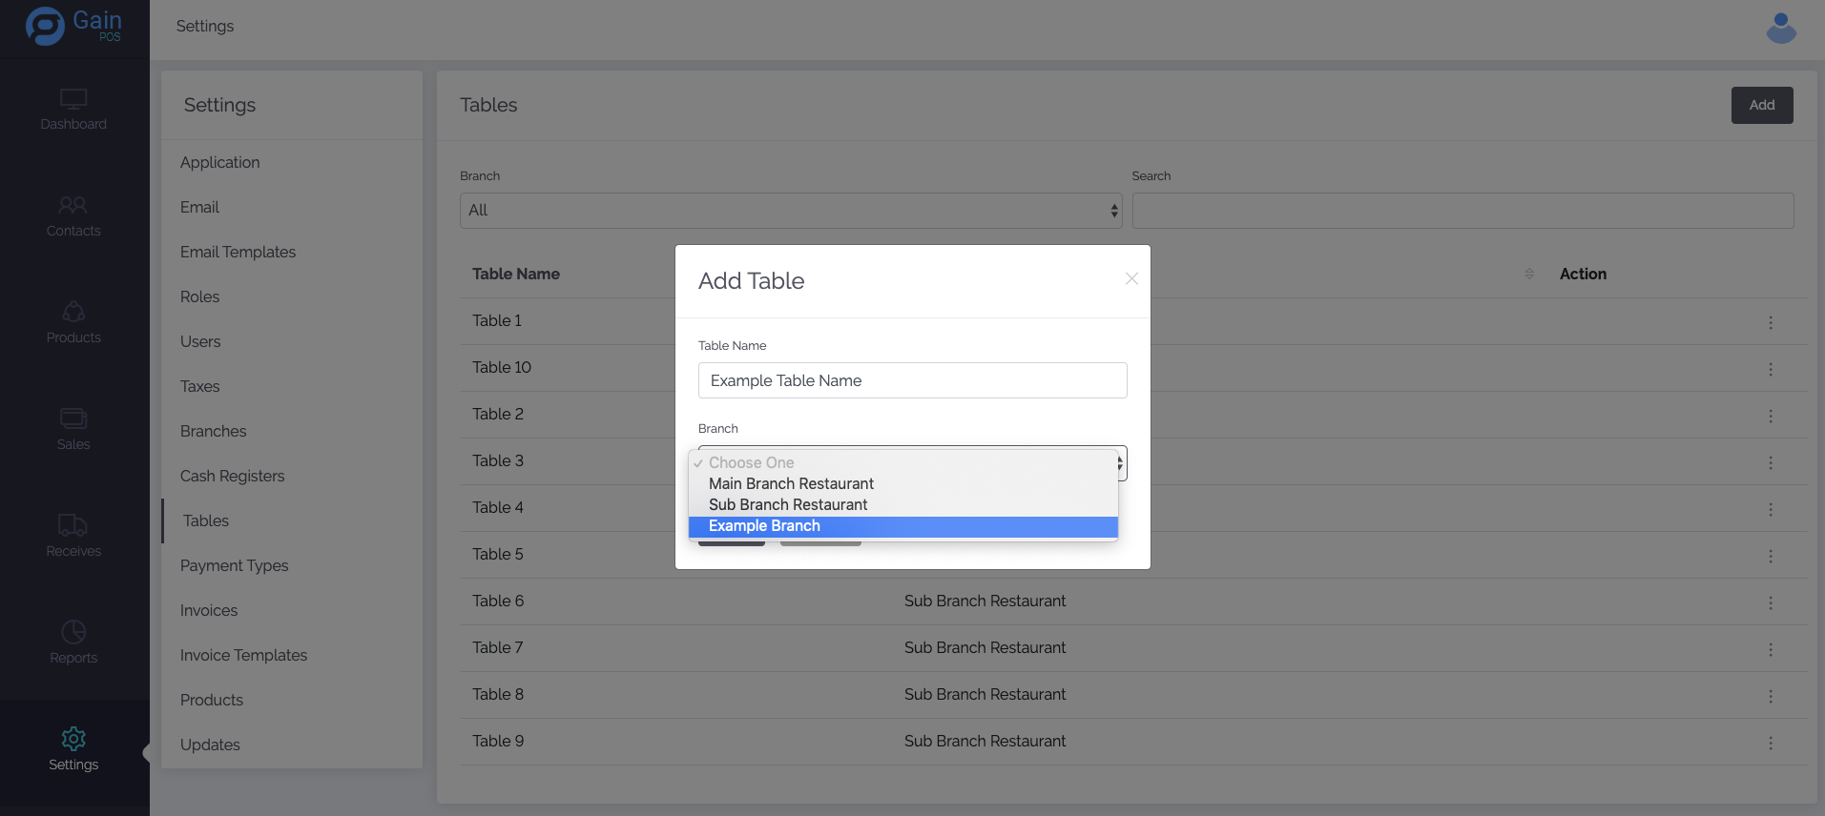Navigate to Sales in the sidebar
The width and height of the screenshot is (1825, 816).
point(73,430)
